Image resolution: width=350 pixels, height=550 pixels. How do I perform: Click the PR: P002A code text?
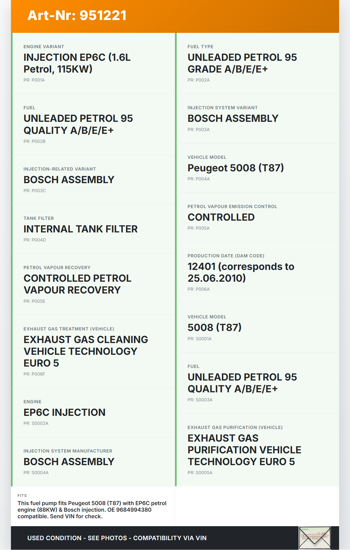[x=199, y=80]
